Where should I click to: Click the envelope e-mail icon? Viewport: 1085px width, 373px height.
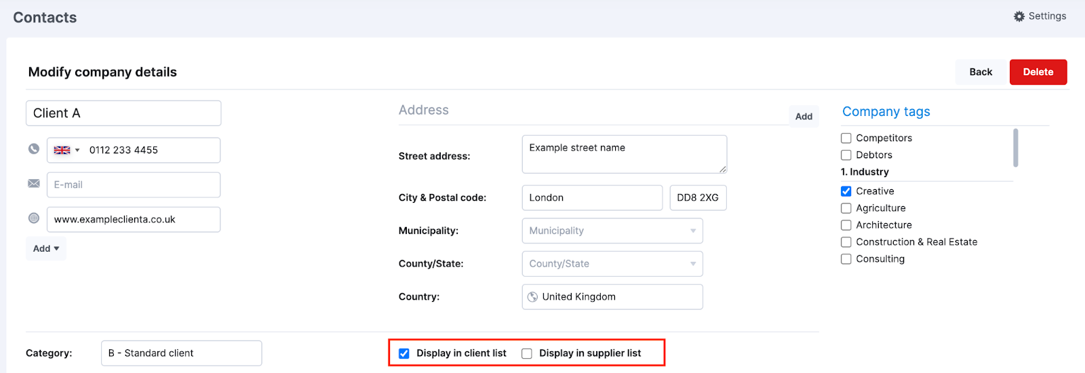[x=34, y=184]
